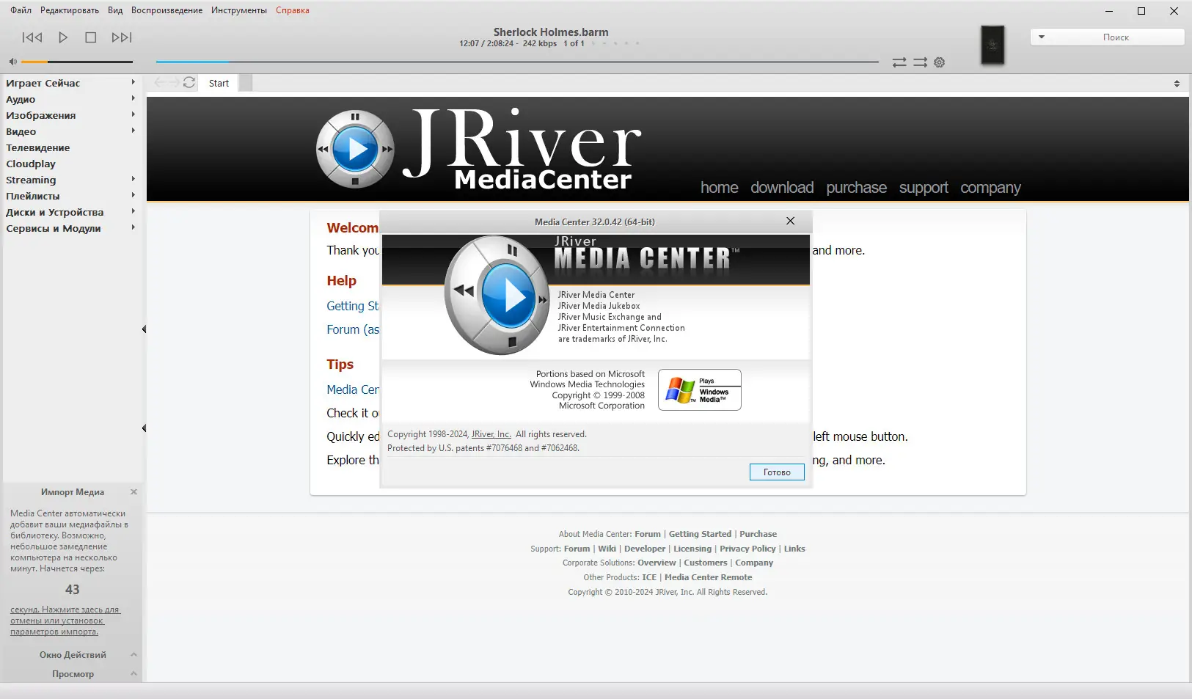
Task: Stop playback with the square button
Action: (91, 37)
